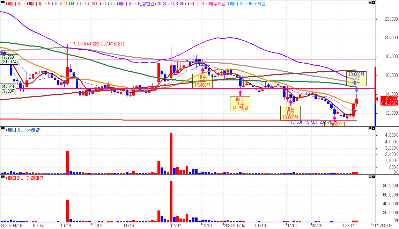Click the 4,800K volume axis label
Image resolution: width=399 pixels, height=229 pixels.
pos(391,135)
